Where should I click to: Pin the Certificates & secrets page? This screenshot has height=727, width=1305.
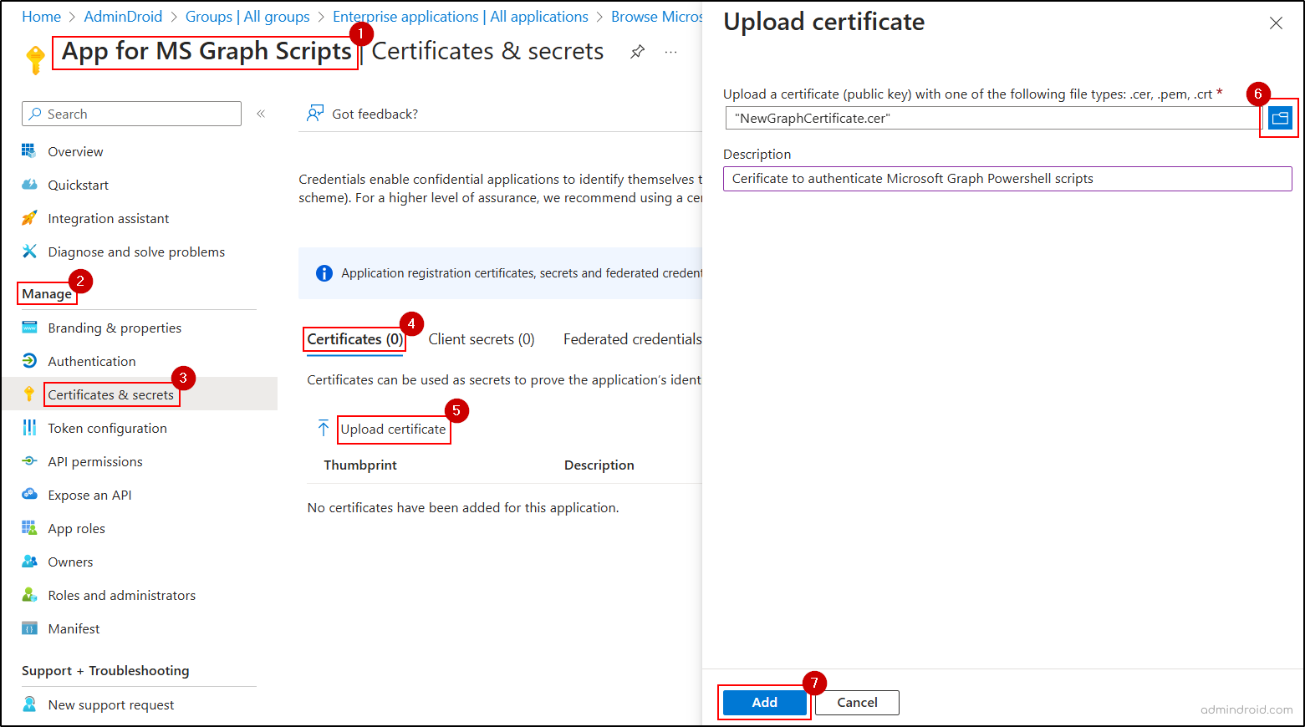coord(638,51)
